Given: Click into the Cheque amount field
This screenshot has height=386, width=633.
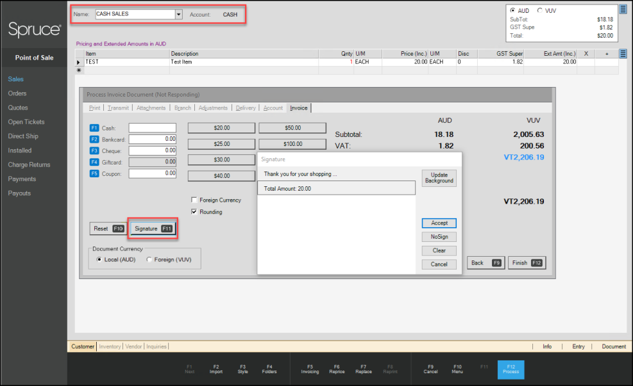Looking at the screenshot, I should click(153, 150).
